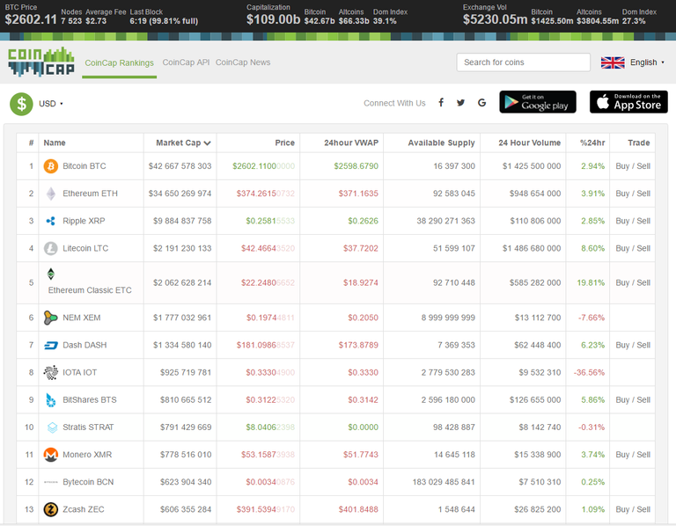
Task: Click the Bytecoin coin icon
Action: pos(51,482)
